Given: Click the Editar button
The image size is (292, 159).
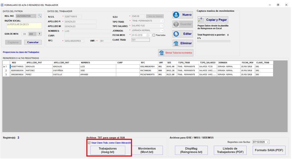Looking at the screenshot, I should 183,34.
